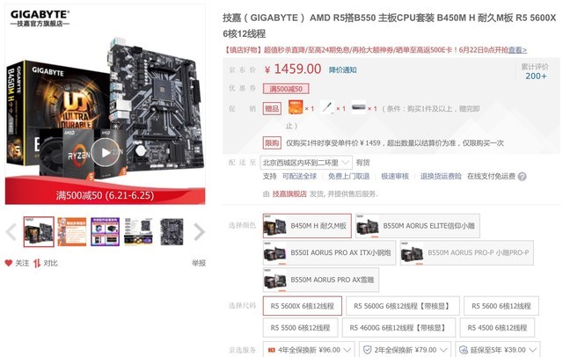Viewport: 563px width, 357px height.
Task: Show previous thumbnails with left arrow
Action: [x=11, y=232]
